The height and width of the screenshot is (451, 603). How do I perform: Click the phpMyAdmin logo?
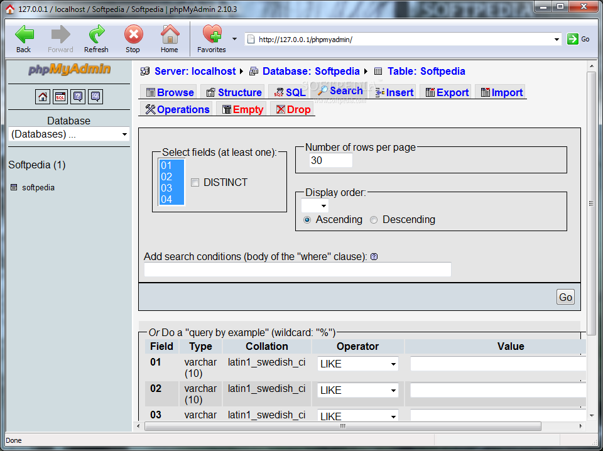coord(69,69)
